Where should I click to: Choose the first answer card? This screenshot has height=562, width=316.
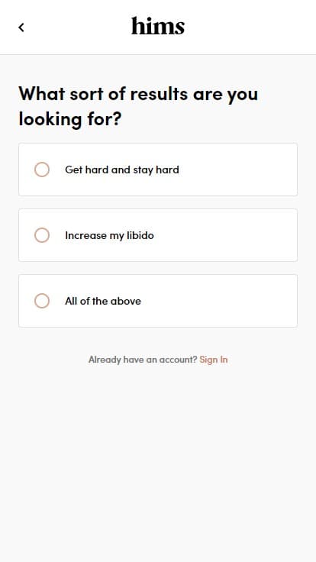pos(158,170)
